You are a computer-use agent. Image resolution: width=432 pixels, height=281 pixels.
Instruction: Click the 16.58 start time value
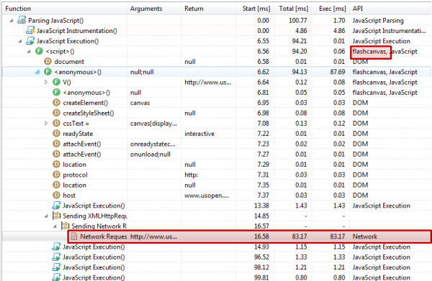(261, 236)
